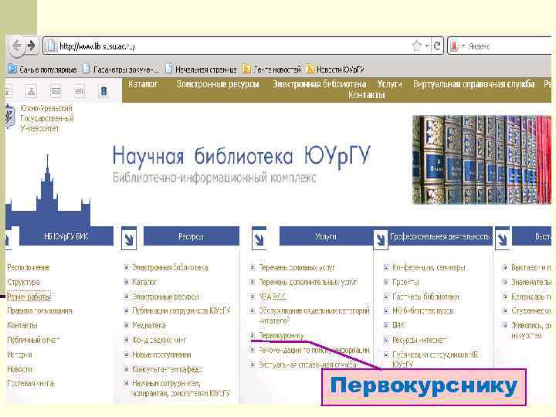Open 'Электронная библиотека' in Ресурсы list

point(170,268)
